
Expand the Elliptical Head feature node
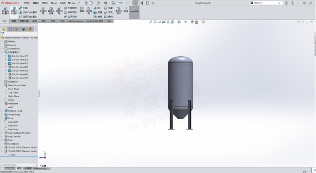tap(2, 111)
